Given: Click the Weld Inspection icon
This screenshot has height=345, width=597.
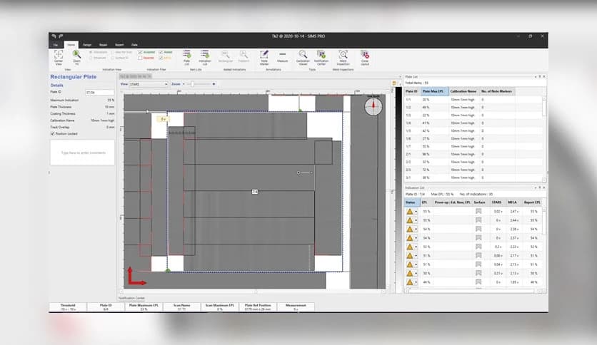Looking at the screenshot, I should click(x=343, y=54).
